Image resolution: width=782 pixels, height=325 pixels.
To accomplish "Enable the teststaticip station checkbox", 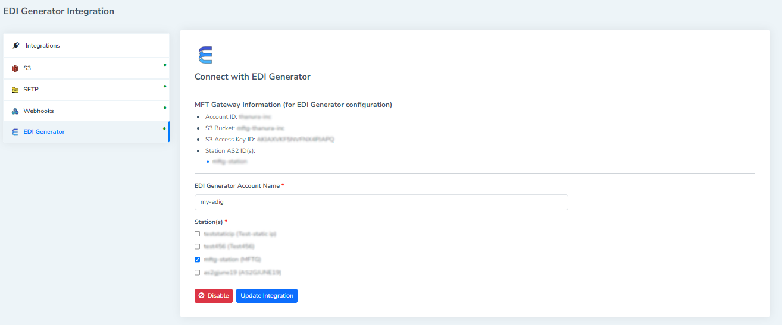I will (198, 234).
